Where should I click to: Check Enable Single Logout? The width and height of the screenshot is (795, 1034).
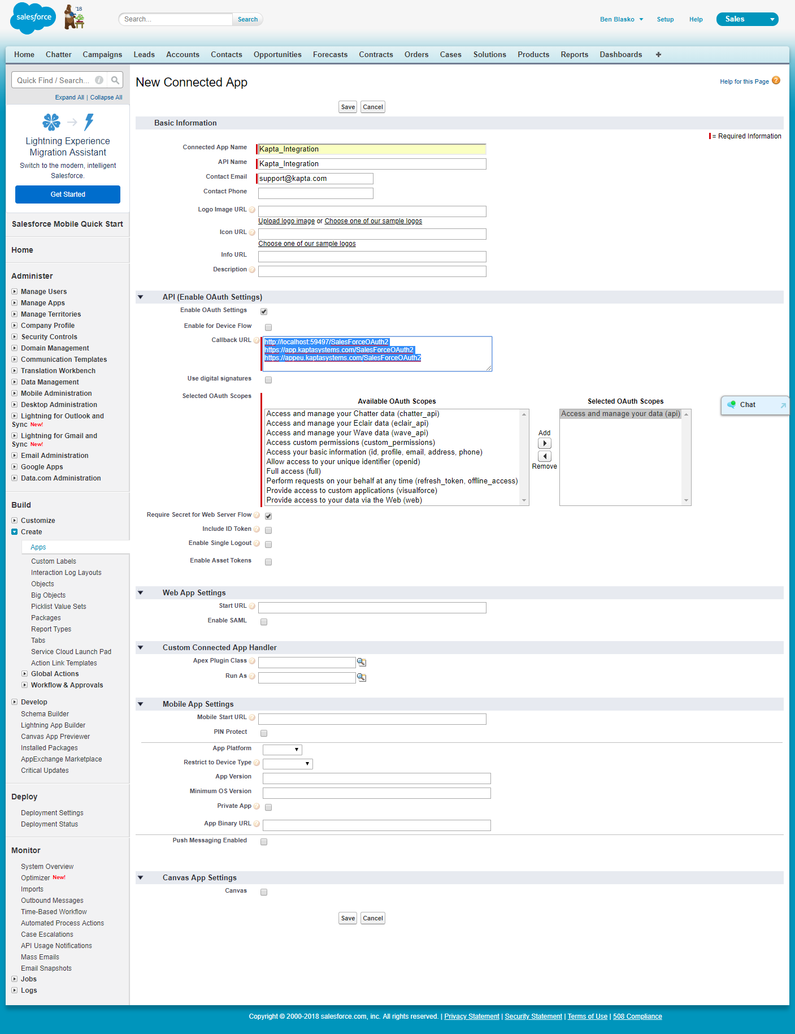[268, 544]
